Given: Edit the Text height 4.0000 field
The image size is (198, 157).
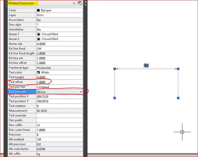Looking at the screenshot, I should coord(60,77).
